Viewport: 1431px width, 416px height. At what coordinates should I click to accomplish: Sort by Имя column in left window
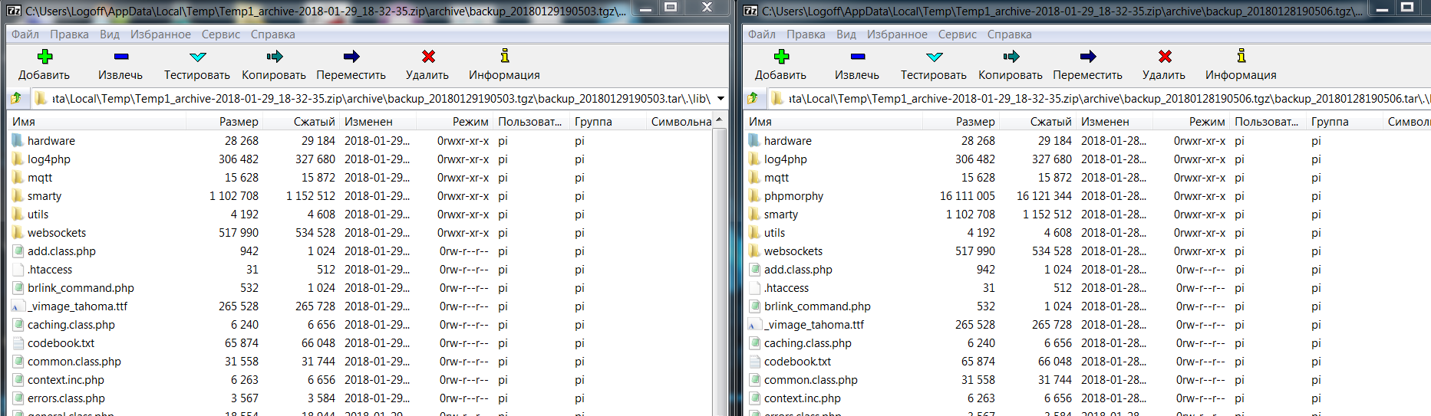[97, 121]
